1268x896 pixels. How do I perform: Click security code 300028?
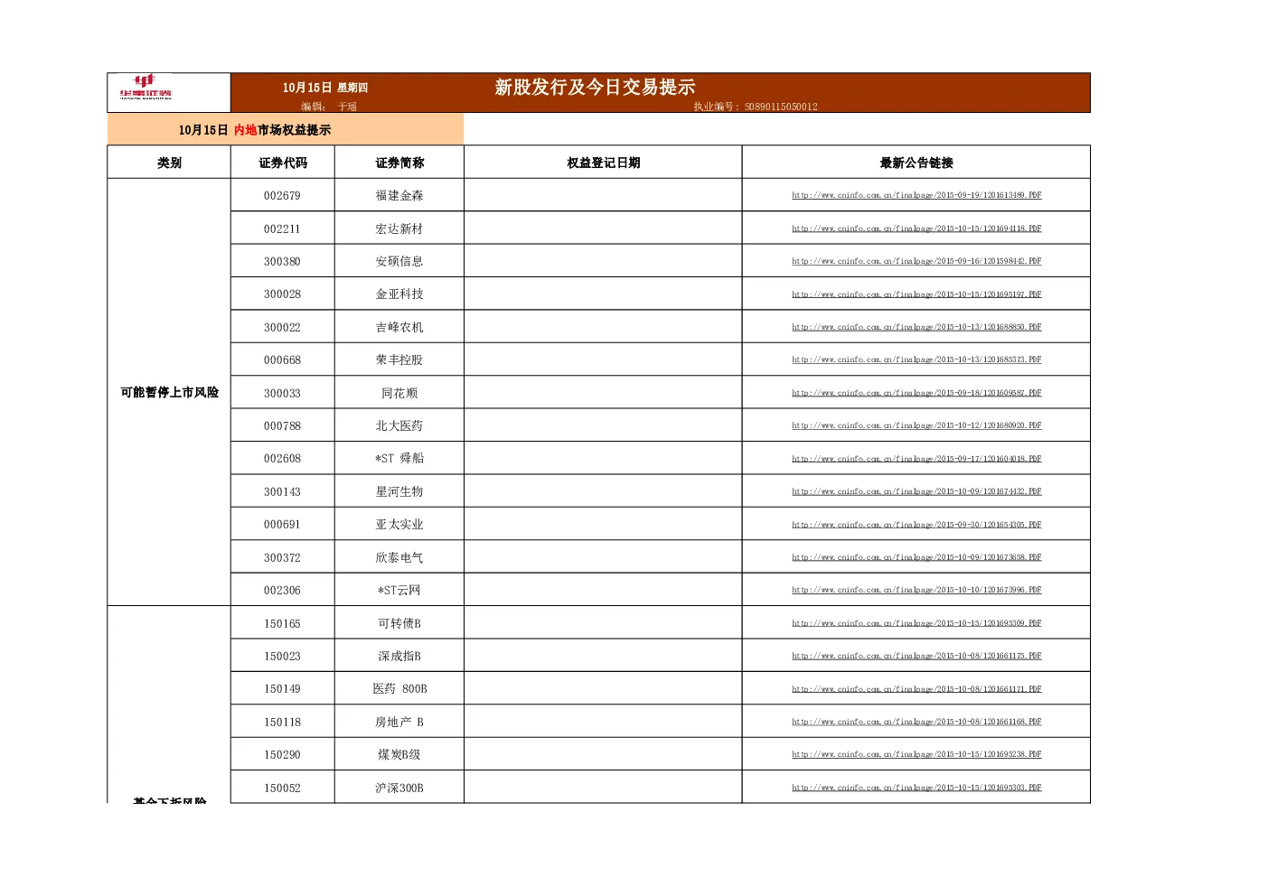pyautogui.click(x=282, y=294)
